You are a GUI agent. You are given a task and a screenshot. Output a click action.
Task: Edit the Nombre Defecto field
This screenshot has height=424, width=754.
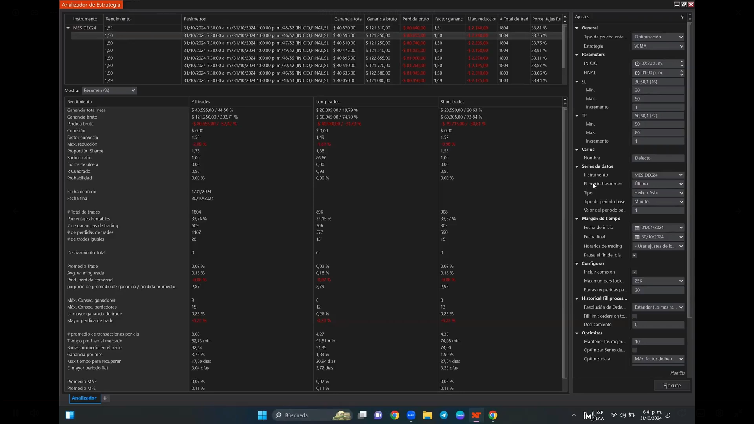click(658, 158)
